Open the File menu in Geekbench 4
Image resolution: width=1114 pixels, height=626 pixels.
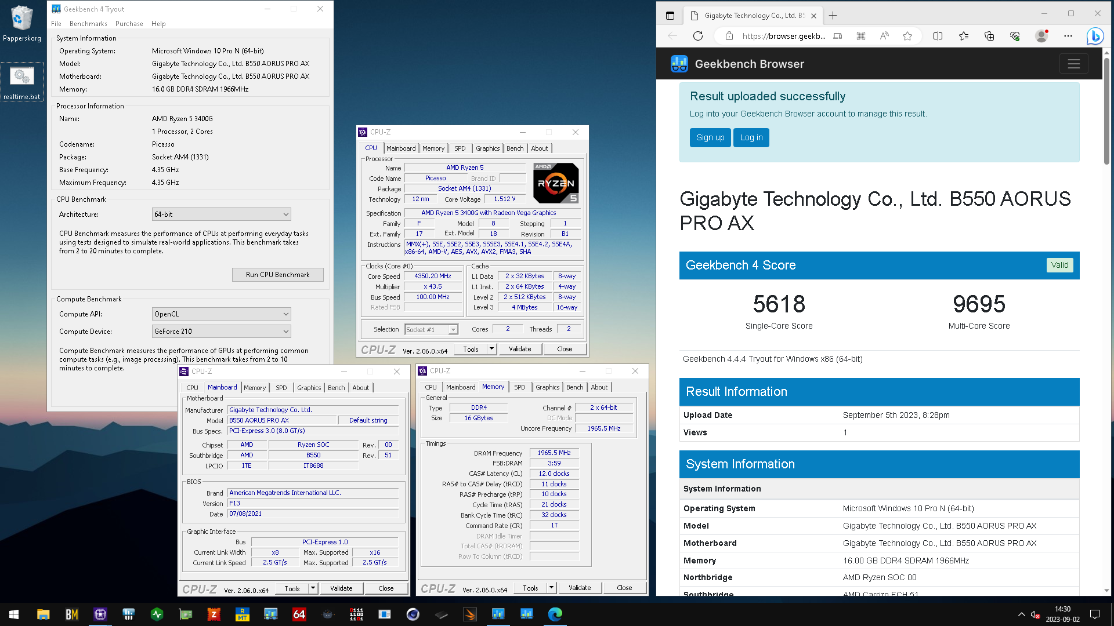(56, 24)
